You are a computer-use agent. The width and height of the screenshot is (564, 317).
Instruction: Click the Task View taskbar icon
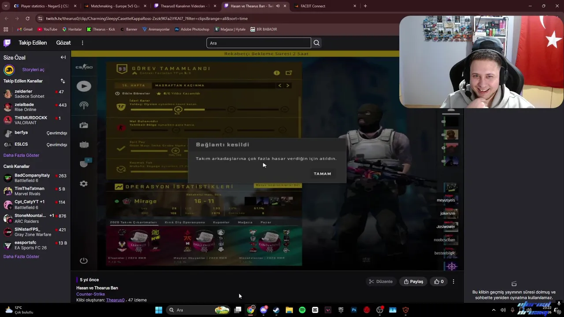[x=237, y=310]
